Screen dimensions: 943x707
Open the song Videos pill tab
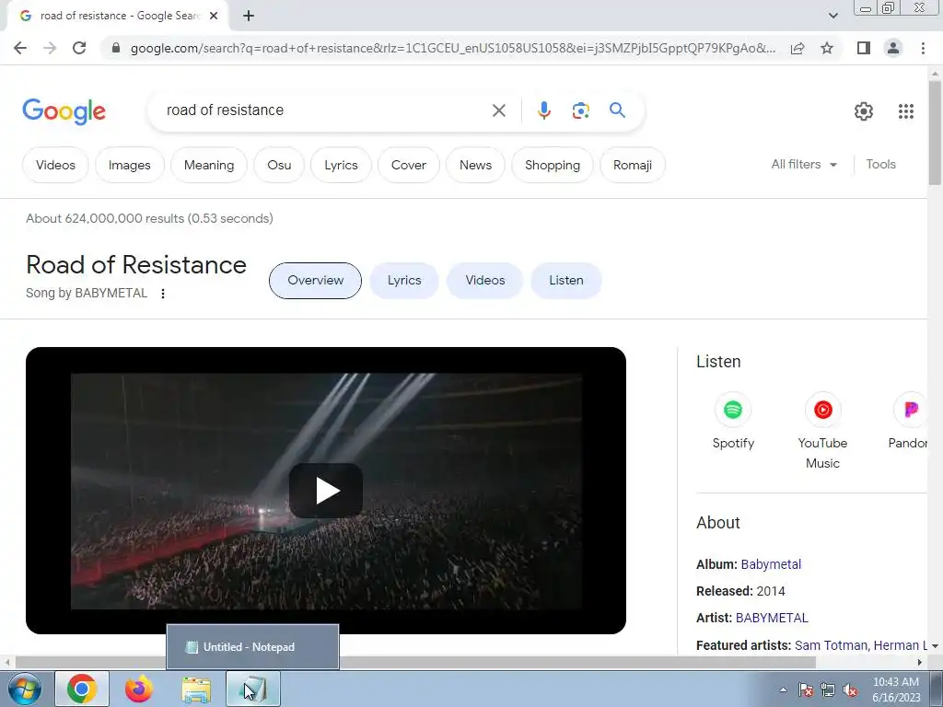pyautogui.click(x=484, y=280)
